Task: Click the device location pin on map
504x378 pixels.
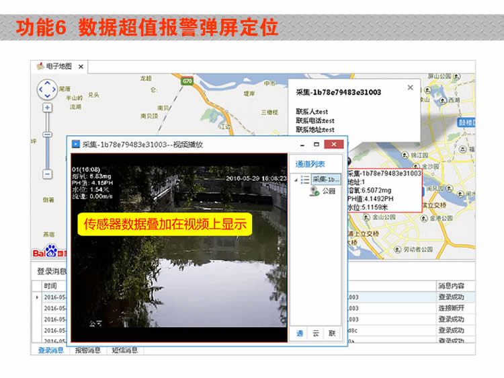Action: (x=349, y=160)
